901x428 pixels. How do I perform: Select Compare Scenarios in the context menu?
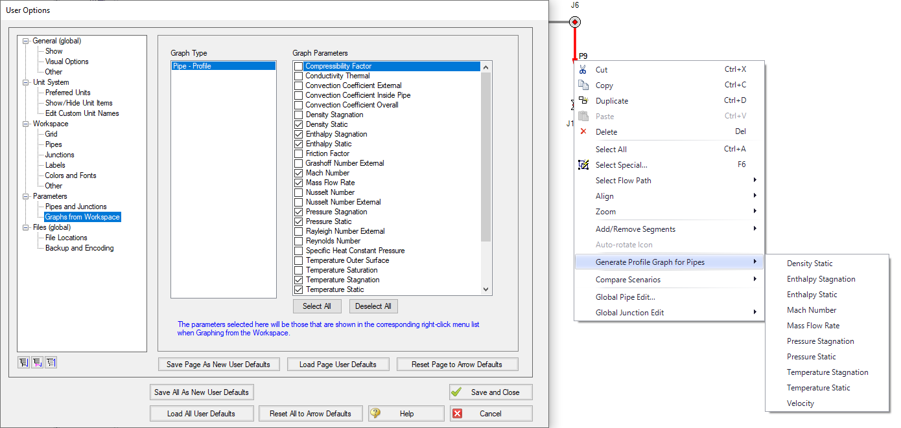[x=629, y=281]
